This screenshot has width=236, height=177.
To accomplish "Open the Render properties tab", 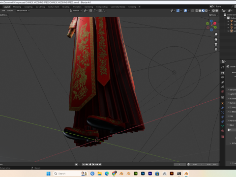I will coord(222,73).
